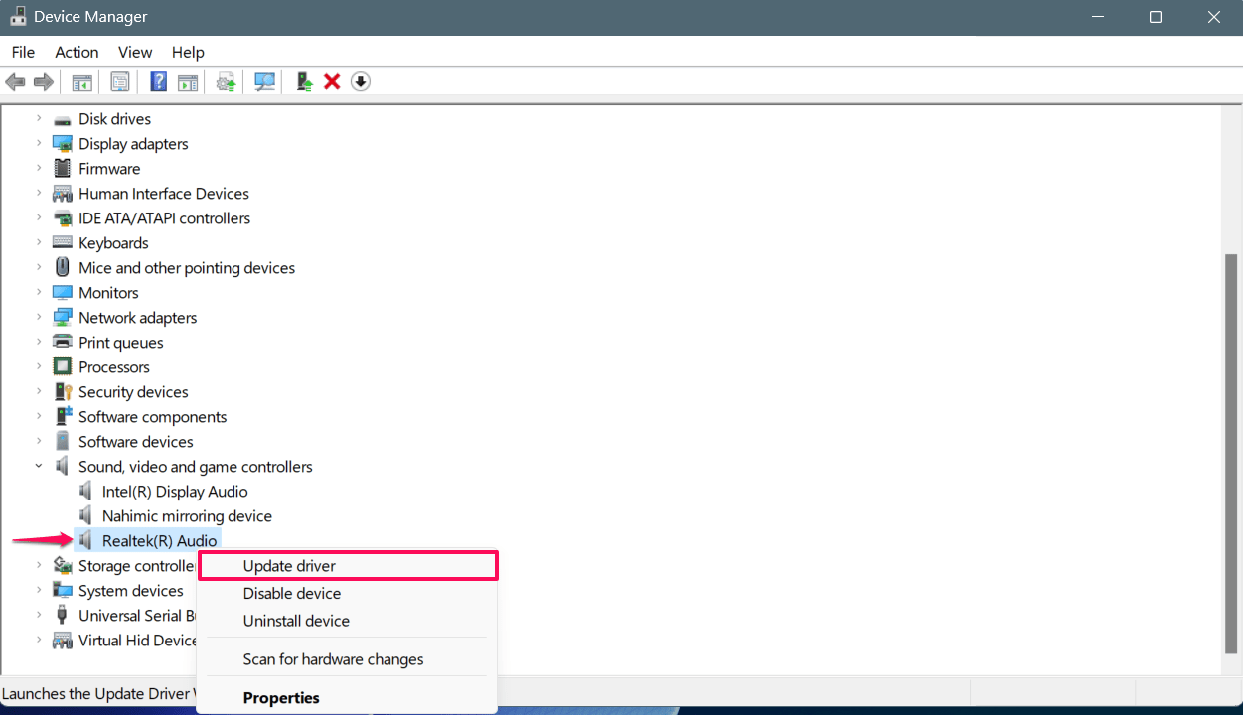Expand the Storage controllers node
The image size is (1243, 715).
coord(39,566)
